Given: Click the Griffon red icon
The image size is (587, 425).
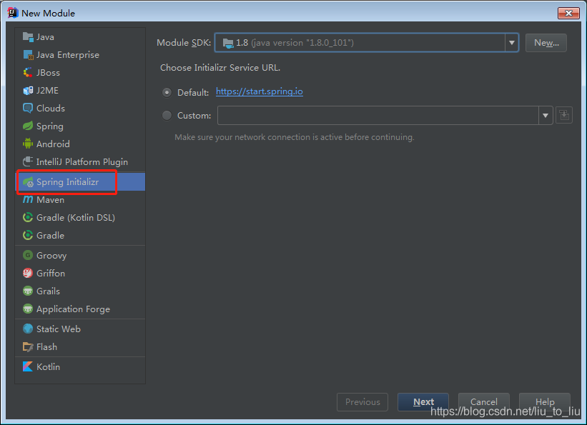Looking at the screenshot, I should click(x=28, y=273).
